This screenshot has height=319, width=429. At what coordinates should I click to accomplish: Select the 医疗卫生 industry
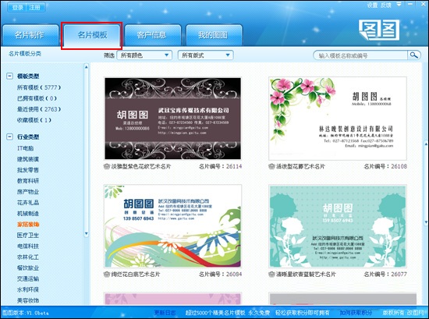click(28, 236)
